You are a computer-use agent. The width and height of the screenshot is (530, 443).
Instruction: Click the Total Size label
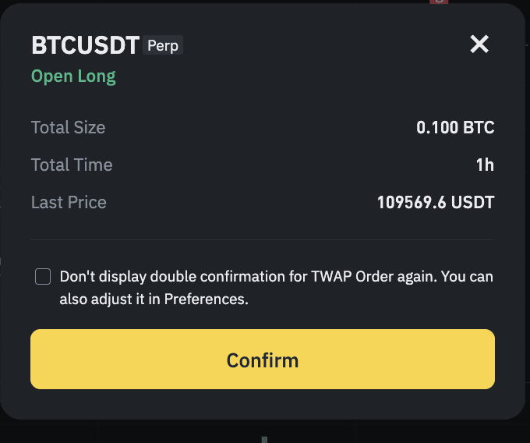coord(69,127)
